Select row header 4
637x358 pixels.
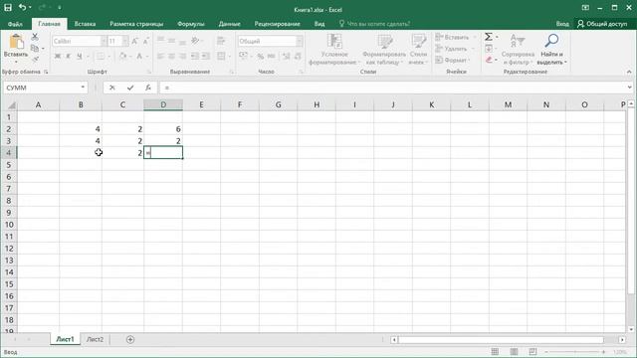tap(9, 153)
